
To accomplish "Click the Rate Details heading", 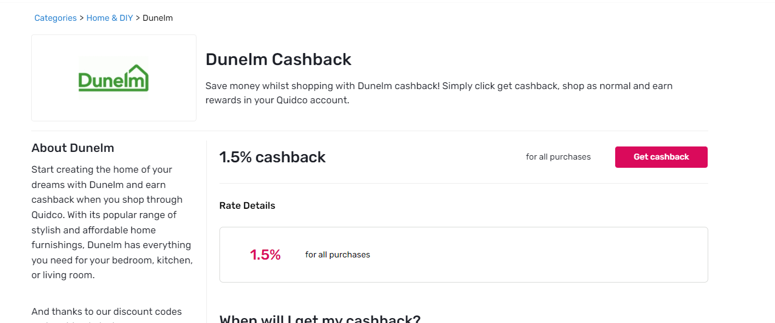I will (x=247, y=205).
